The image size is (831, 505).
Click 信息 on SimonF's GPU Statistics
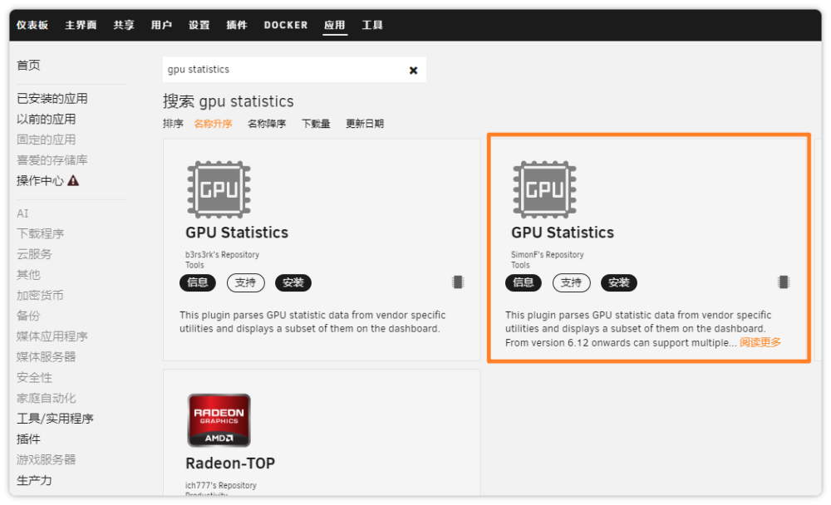click(x=523, y=282)
